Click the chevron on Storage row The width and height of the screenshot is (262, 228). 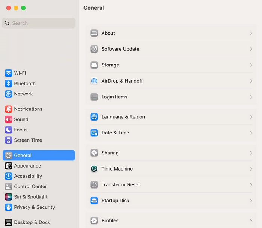click(x=251, y=65)
